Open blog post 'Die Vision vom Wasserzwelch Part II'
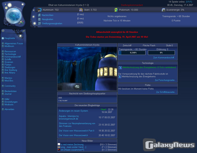The image size is (197, 153). tap(76, 130)
